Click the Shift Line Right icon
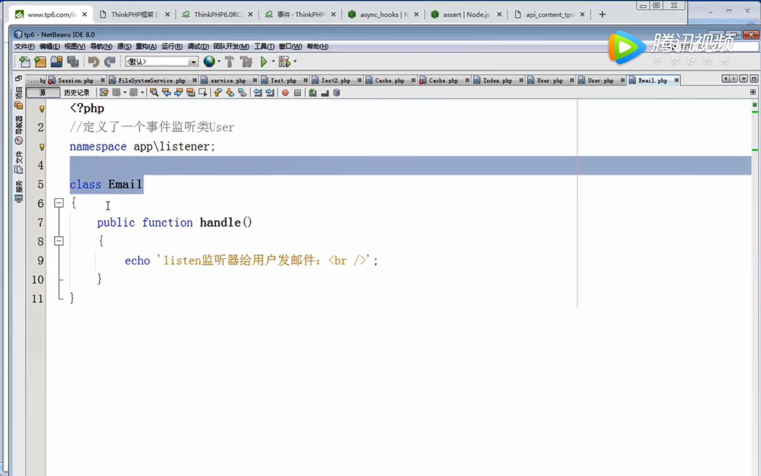 [x=270, y=92]
